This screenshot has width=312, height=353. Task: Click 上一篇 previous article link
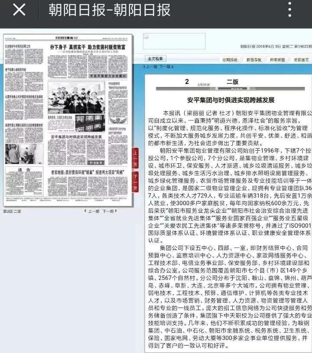click(x=151, y=67)
